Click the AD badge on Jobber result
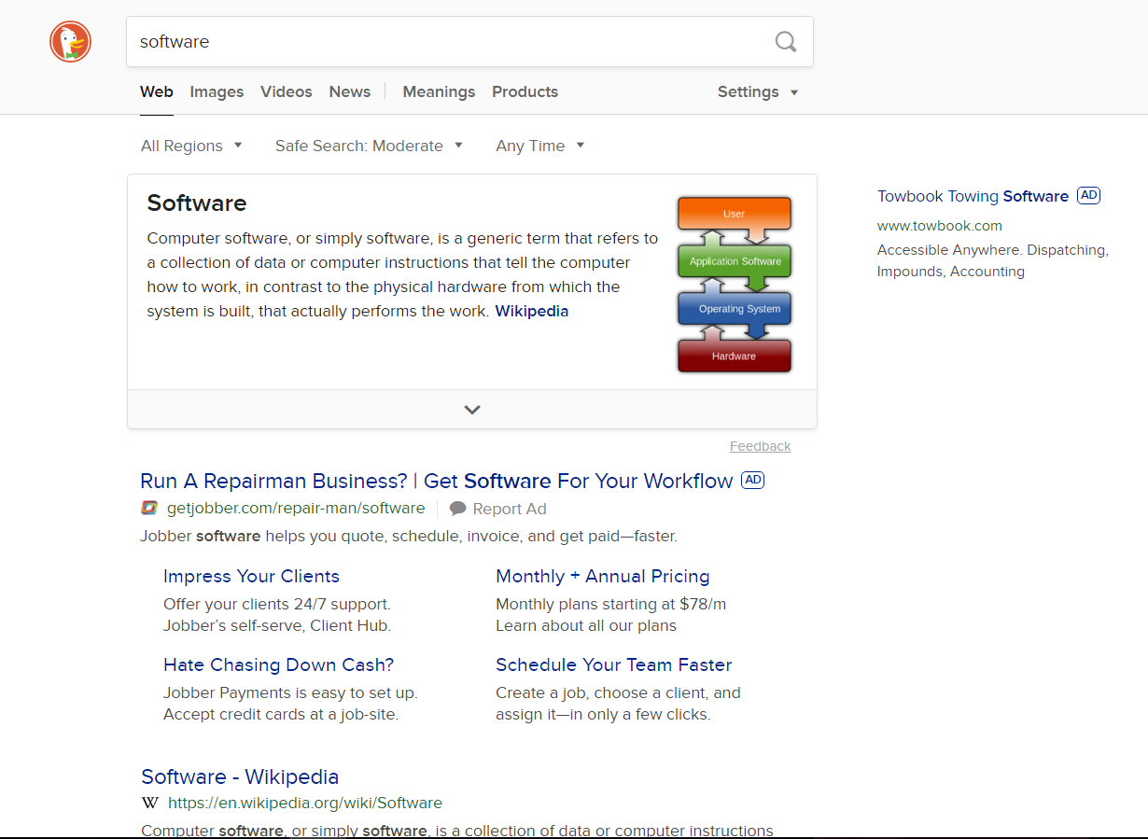1148x839 pixels. coord(752,481)
